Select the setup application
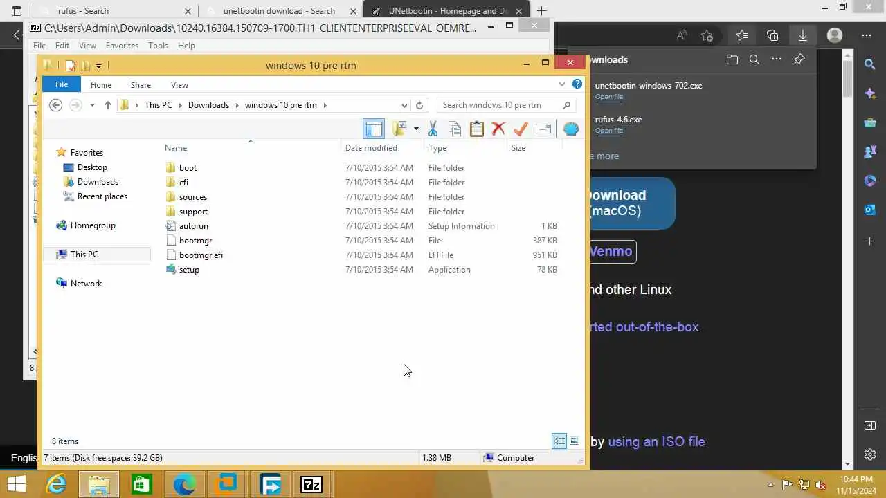The height and width of the screenshot is (498, 886). coord(189,270)
